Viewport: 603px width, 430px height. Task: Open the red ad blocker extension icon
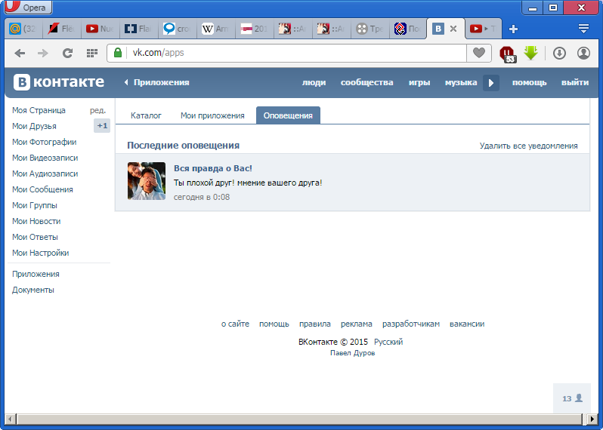[507, 54]
